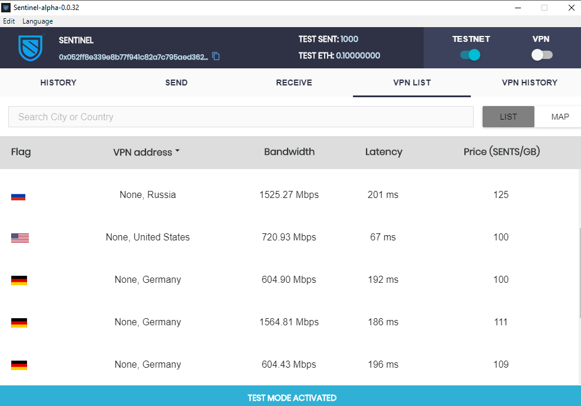Minimize the Sentinel window
The height and width of the screenshot is (406, 581).
point(518,8)
